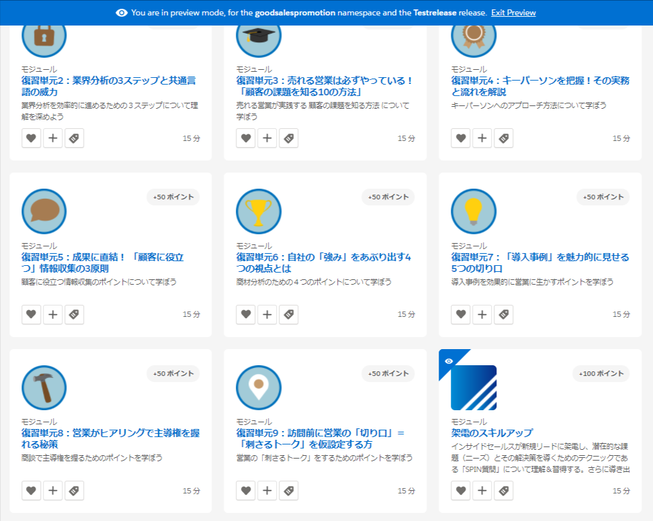Screen dimensions: 653x521
Task: Click the light bulb badge thumbnail
Action: 474,211
